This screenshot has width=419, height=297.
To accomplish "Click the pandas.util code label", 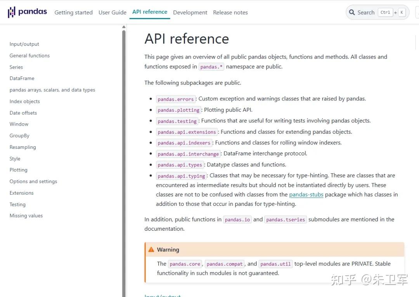I will tap(275, 264).
